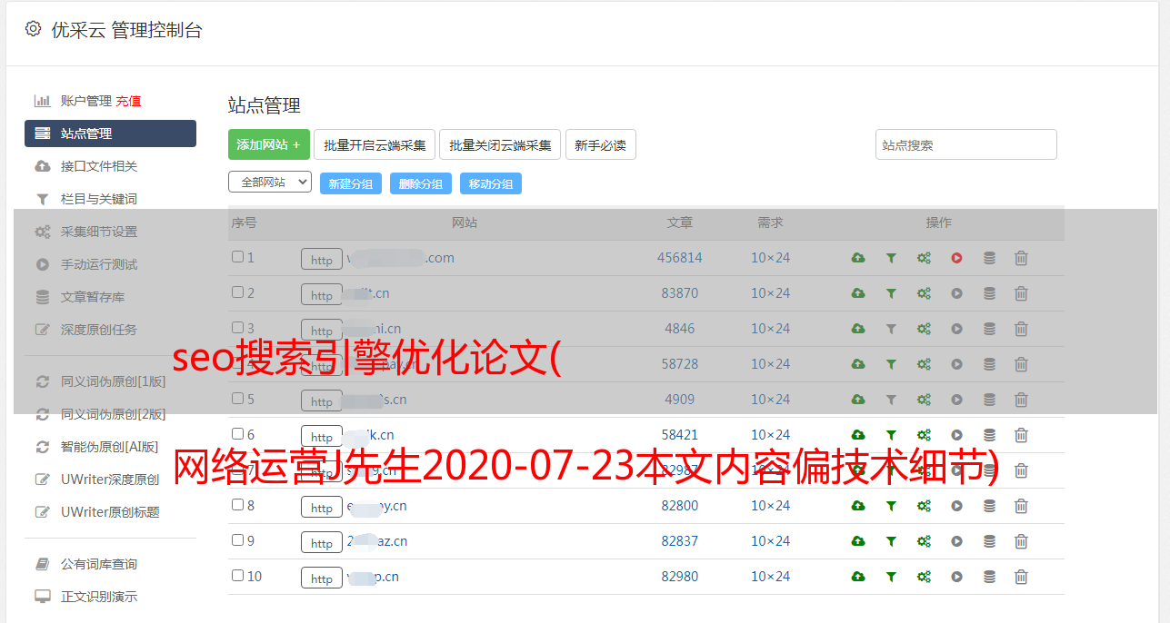
Task: Click the cloud upload icon in row 1
Action: coord(858,258)
